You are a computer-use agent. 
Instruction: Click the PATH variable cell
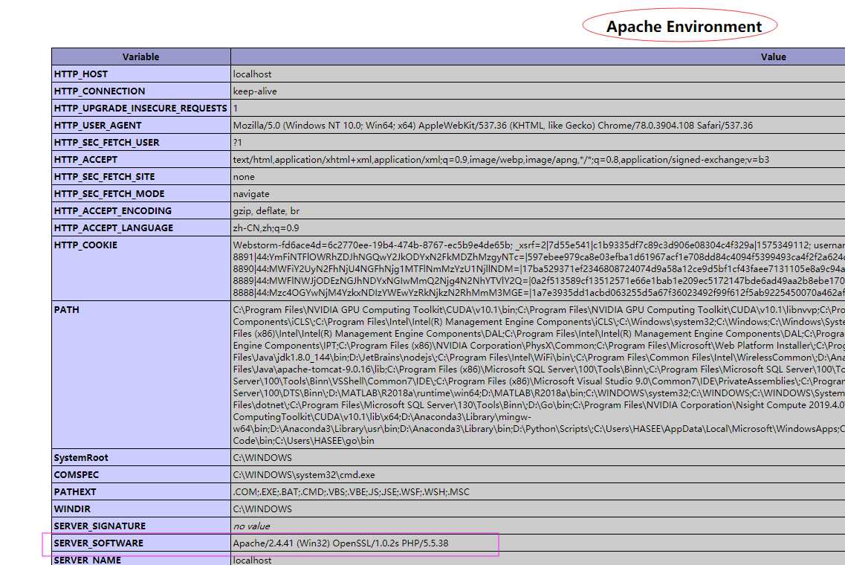140,375
